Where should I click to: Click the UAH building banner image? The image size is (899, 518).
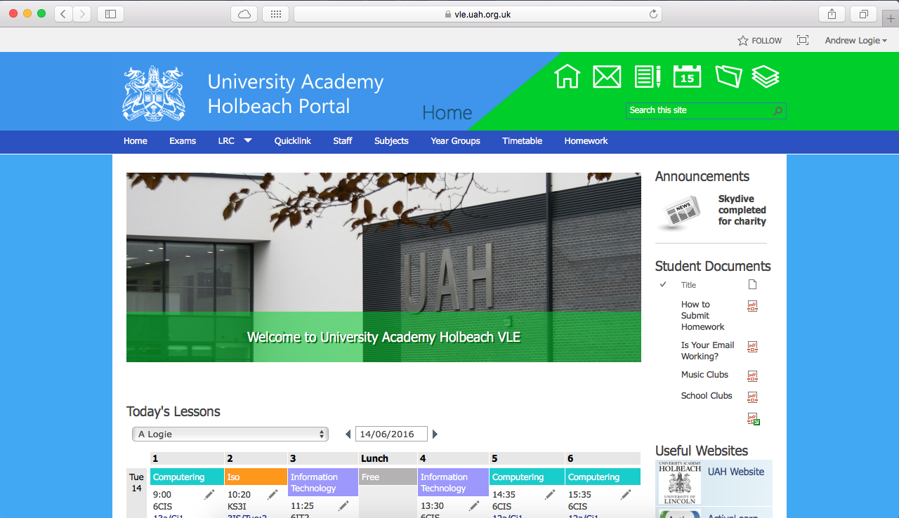pyautogui.click(x=383, y=267)
